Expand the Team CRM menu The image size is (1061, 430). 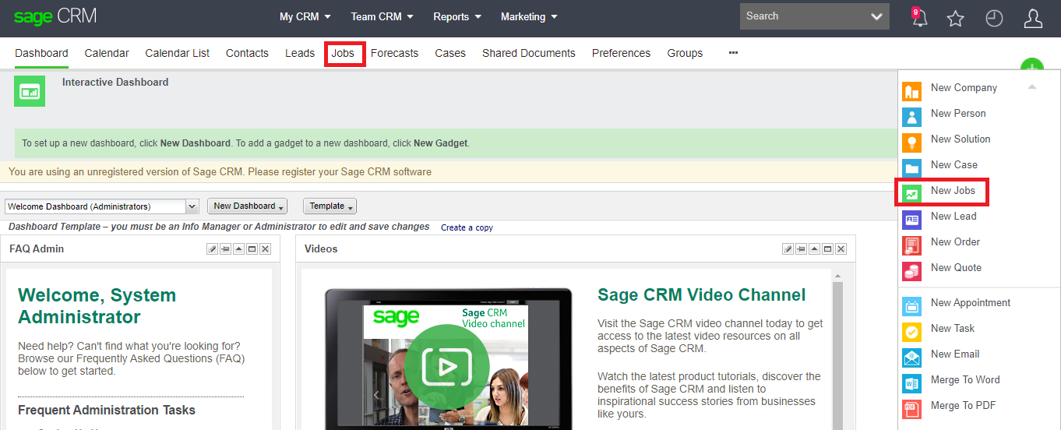(x=382, y=16)
